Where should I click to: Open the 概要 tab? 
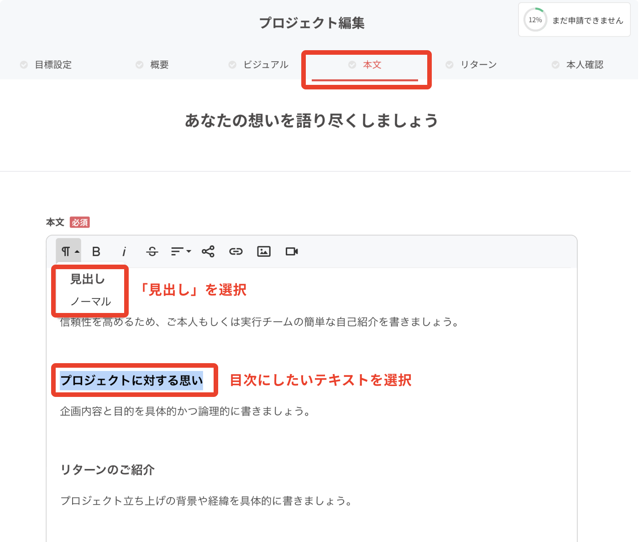(x=159, y=65)
